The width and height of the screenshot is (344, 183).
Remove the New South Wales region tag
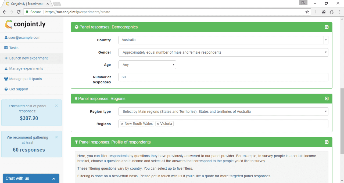point(122,124)
